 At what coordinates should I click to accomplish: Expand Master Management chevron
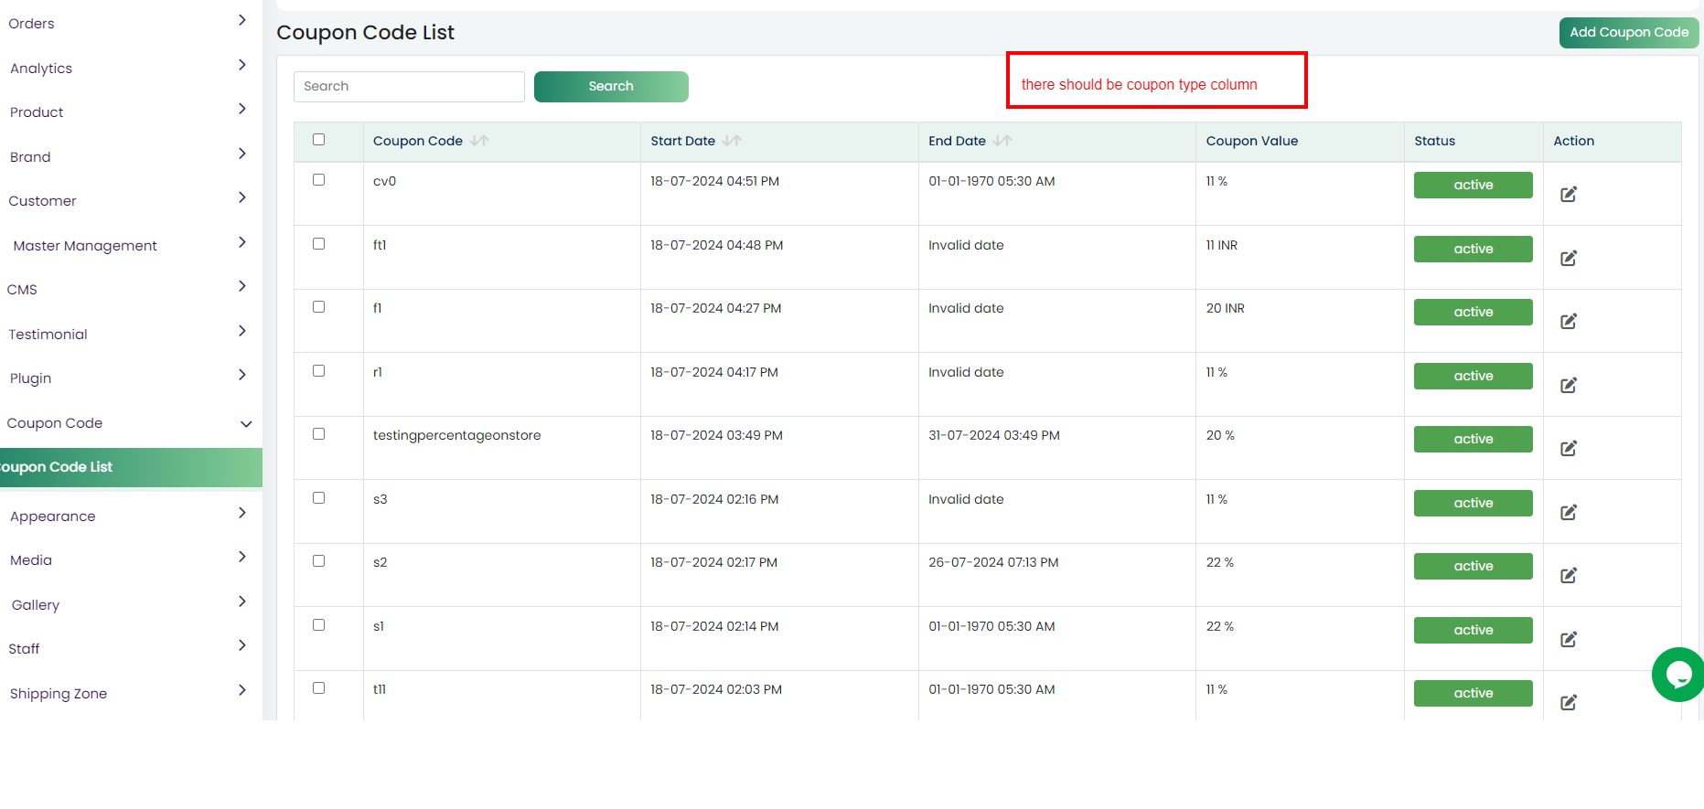tap(241, 242)
